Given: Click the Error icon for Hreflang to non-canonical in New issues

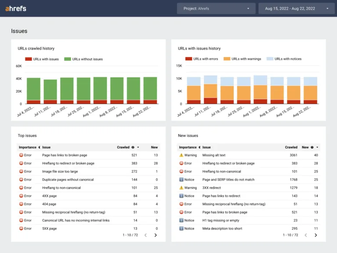Looking at the screenshot, I should point(181,171).
